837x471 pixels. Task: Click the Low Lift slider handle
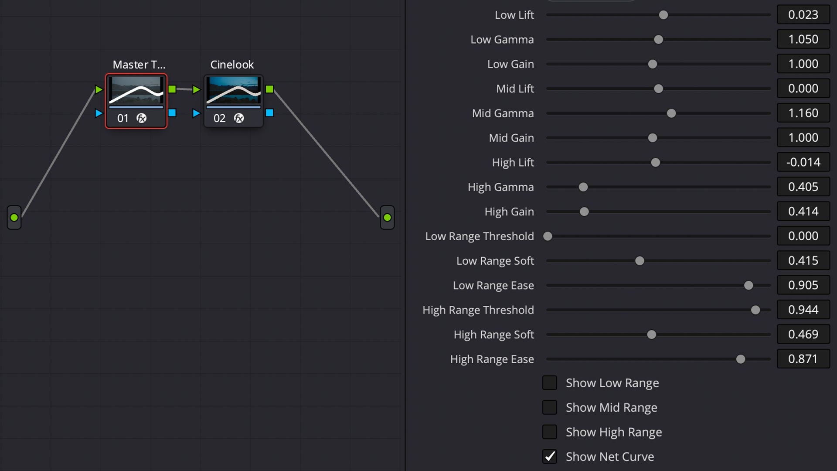point(663,15)
